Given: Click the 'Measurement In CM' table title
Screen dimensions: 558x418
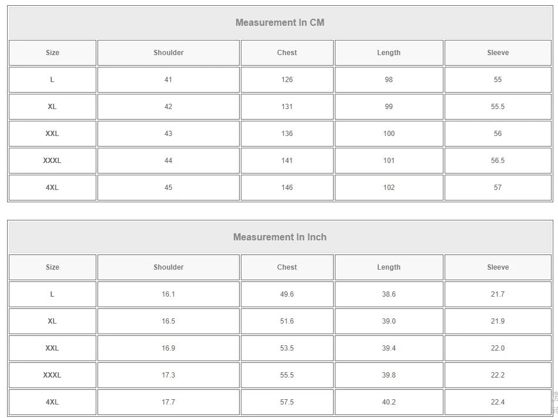Looking at the screenshot, I should (x=280, y=23).
